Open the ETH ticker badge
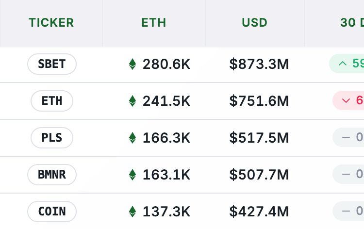 [52, 101]
